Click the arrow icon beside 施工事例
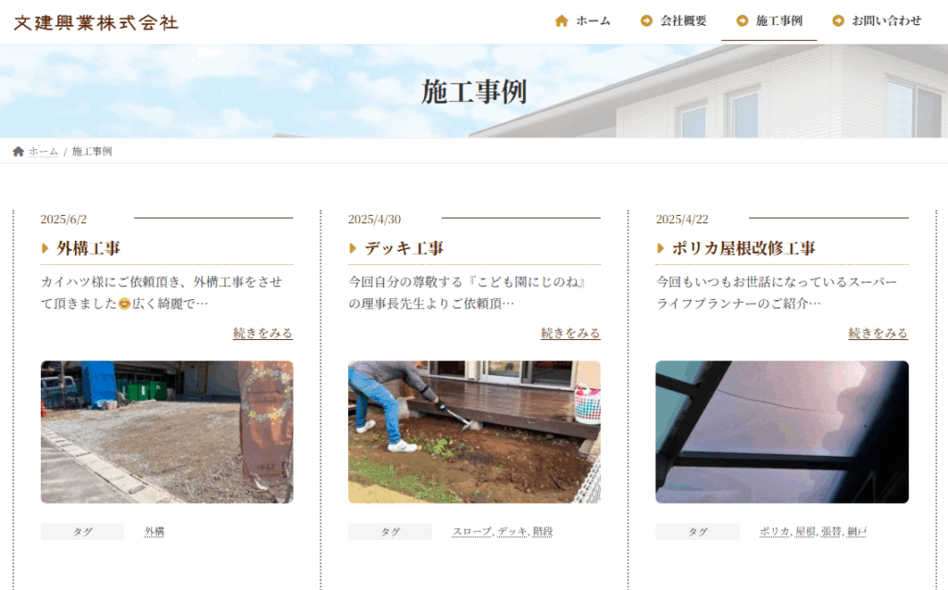Image resolution: width=948 pixels, height=590 pixels. tap(742, 21)
